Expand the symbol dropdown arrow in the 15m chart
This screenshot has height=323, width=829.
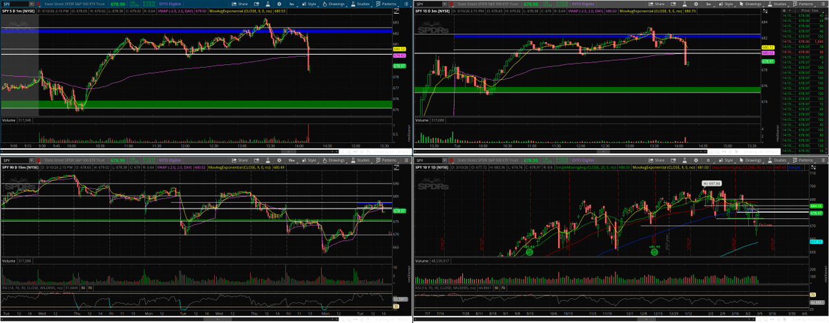pyautogui.click(x=32, y=161)
